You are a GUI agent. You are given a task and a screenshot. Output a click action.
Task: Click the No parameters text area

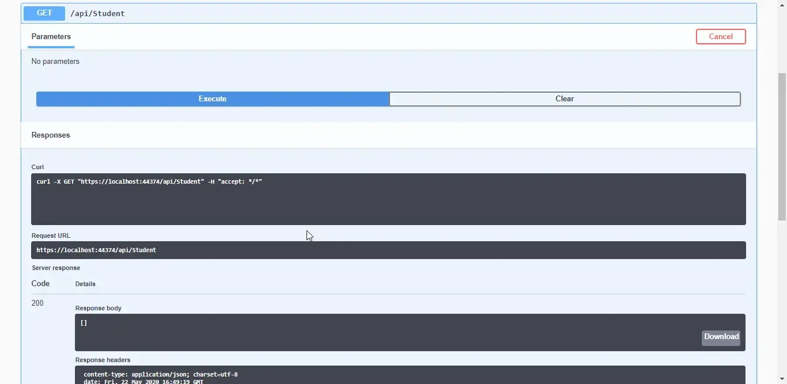tap(55, 61)
